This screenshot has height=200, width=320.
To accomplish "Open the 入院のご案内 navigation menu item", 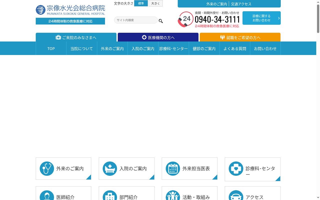I will coord(143,48).
